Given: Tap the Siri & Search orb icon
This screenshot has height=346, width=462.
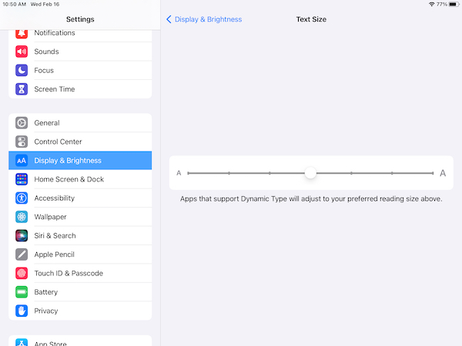Looking at the screenshot, I should point(22,236).
